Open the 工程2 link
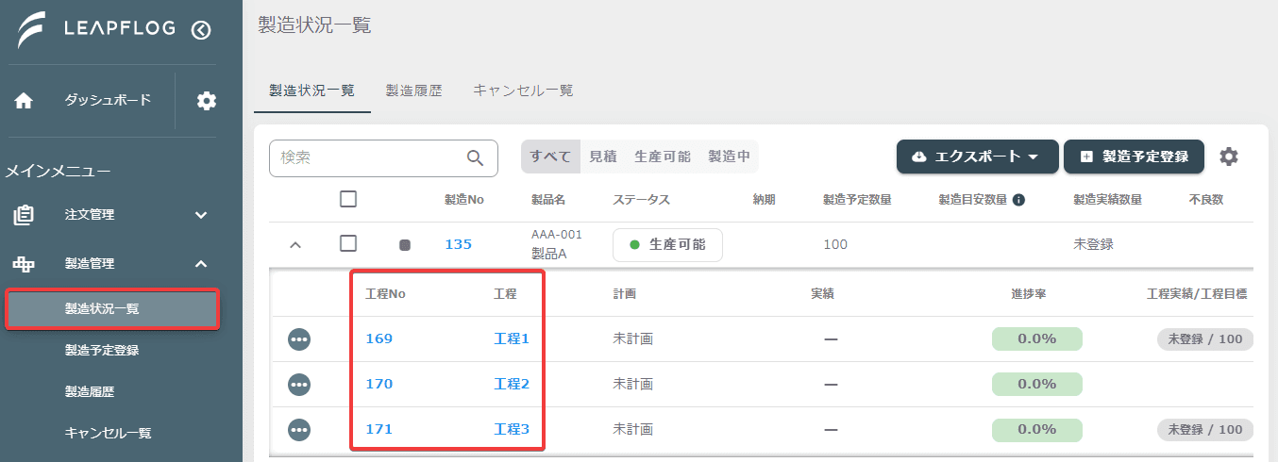This screenshot has width=1278, height=462. click(512, 384)
